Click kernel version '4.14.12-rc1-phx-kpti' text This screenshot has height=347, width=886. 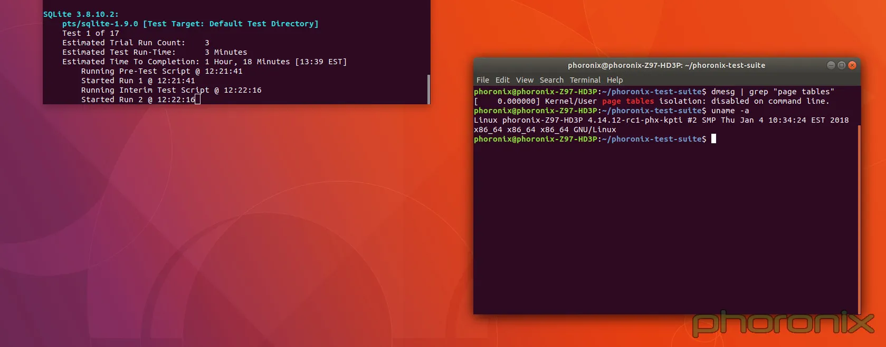[635, 120]
